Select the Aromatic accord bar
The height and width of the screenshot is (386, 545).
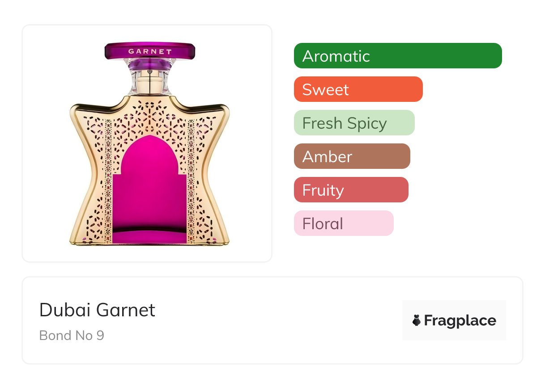tap(398, 56)
